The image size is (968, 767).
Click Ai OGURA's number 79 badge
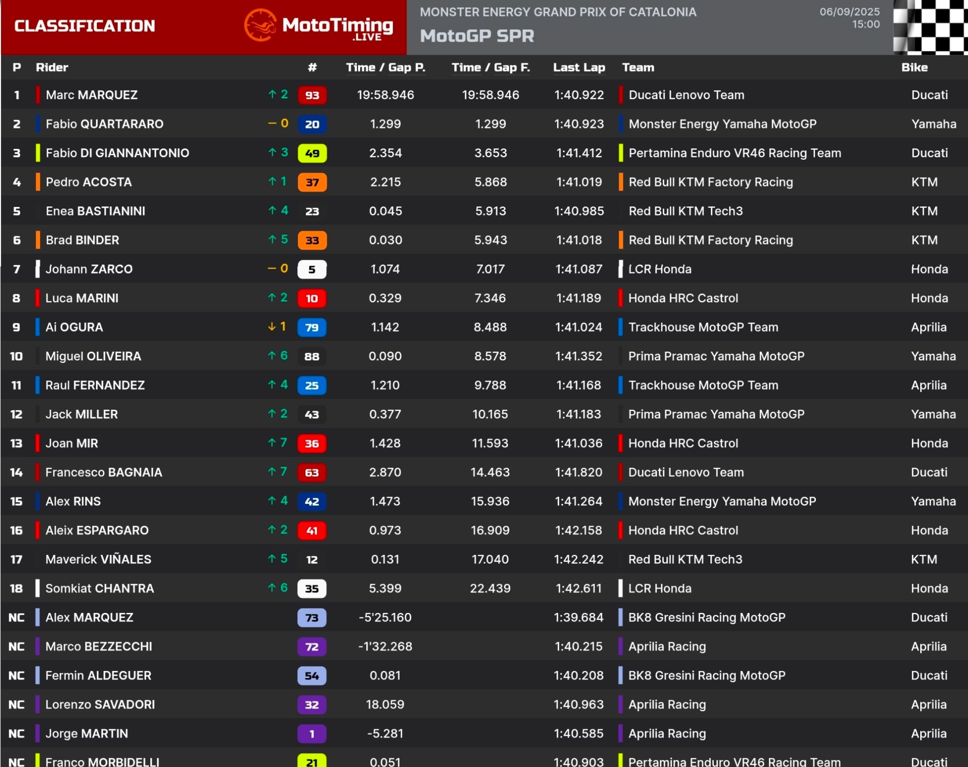tap(312, 327)
